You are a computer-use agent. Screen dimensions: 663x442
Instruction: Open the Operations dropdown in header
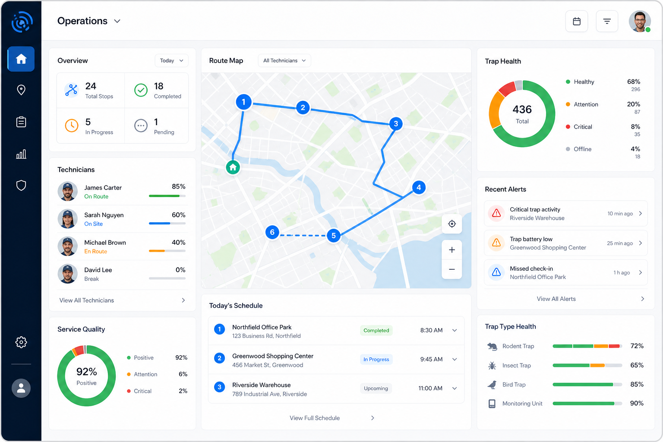(x=89, y=21)
